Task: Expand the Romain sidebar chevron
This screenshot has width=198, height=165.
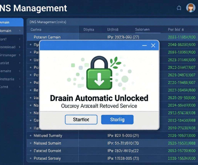Action: pos(20,31)
